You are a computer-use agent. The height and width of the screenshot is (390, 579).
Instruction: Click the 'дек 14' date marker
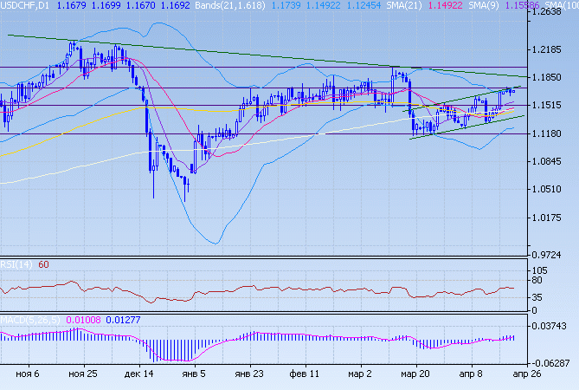pos(138,374)
